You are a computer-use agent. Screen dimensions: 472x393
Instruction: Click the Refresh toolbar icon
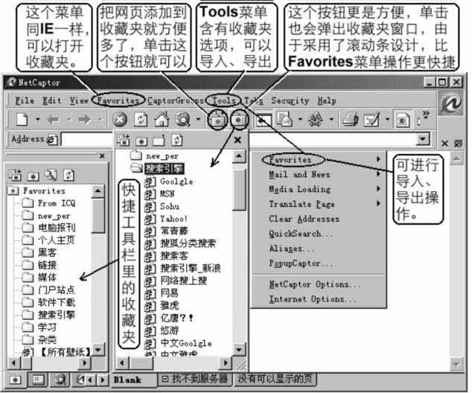(x=141, y=120)
